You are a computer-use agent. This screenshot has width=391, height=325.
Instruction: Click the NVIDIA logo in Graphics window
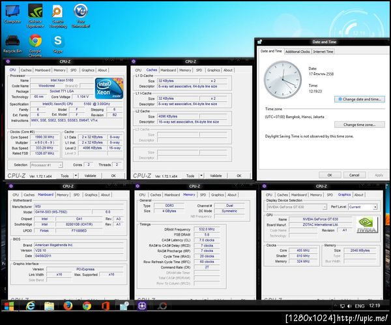[x=367, y=225]
